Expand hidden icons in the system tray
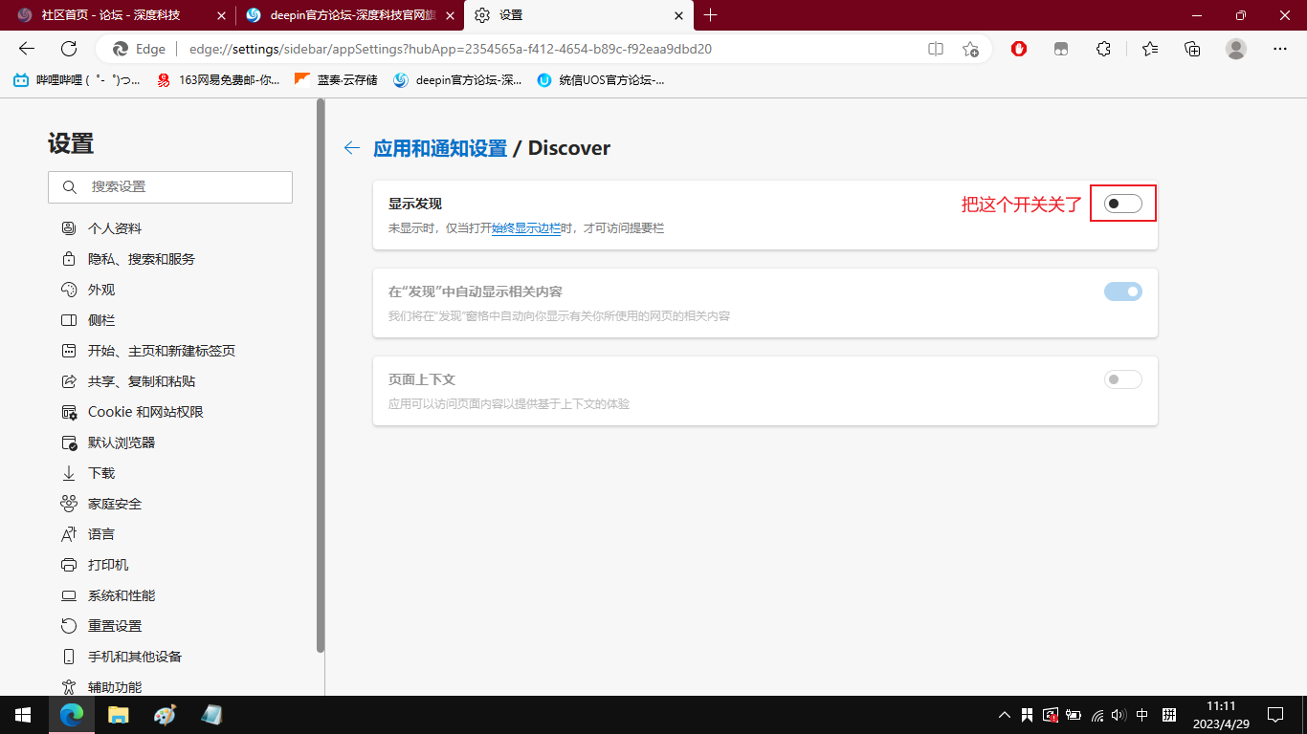 (1005, 715)
